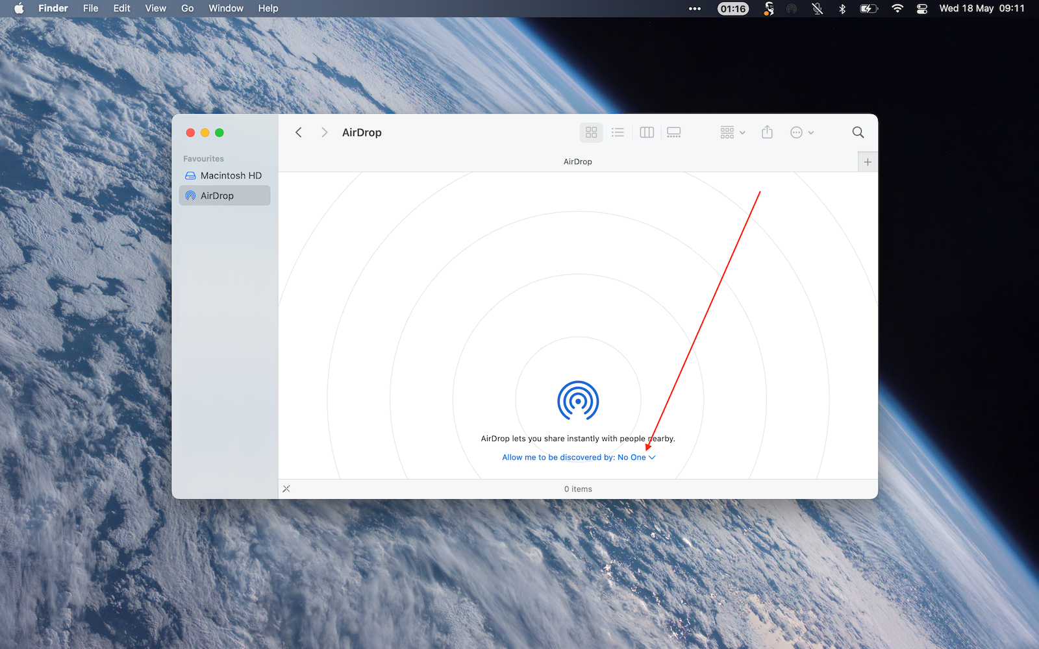This screenshot has width=1039, height=649.
Task: Switch to gallery view
Action: [x=674, y=132]
